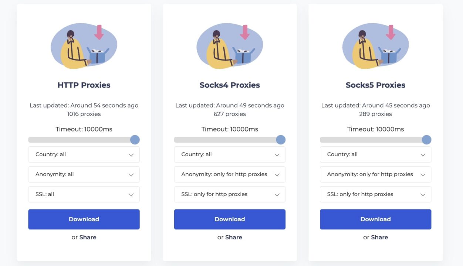
Task: Click the HTTP Proxies timeout slider handle
Action: (x=135, y=140)
